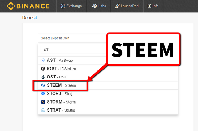The image size is (198, 131).
Task: Open the Labs menu
Action: pyautogui.click(x=99, y=6)
